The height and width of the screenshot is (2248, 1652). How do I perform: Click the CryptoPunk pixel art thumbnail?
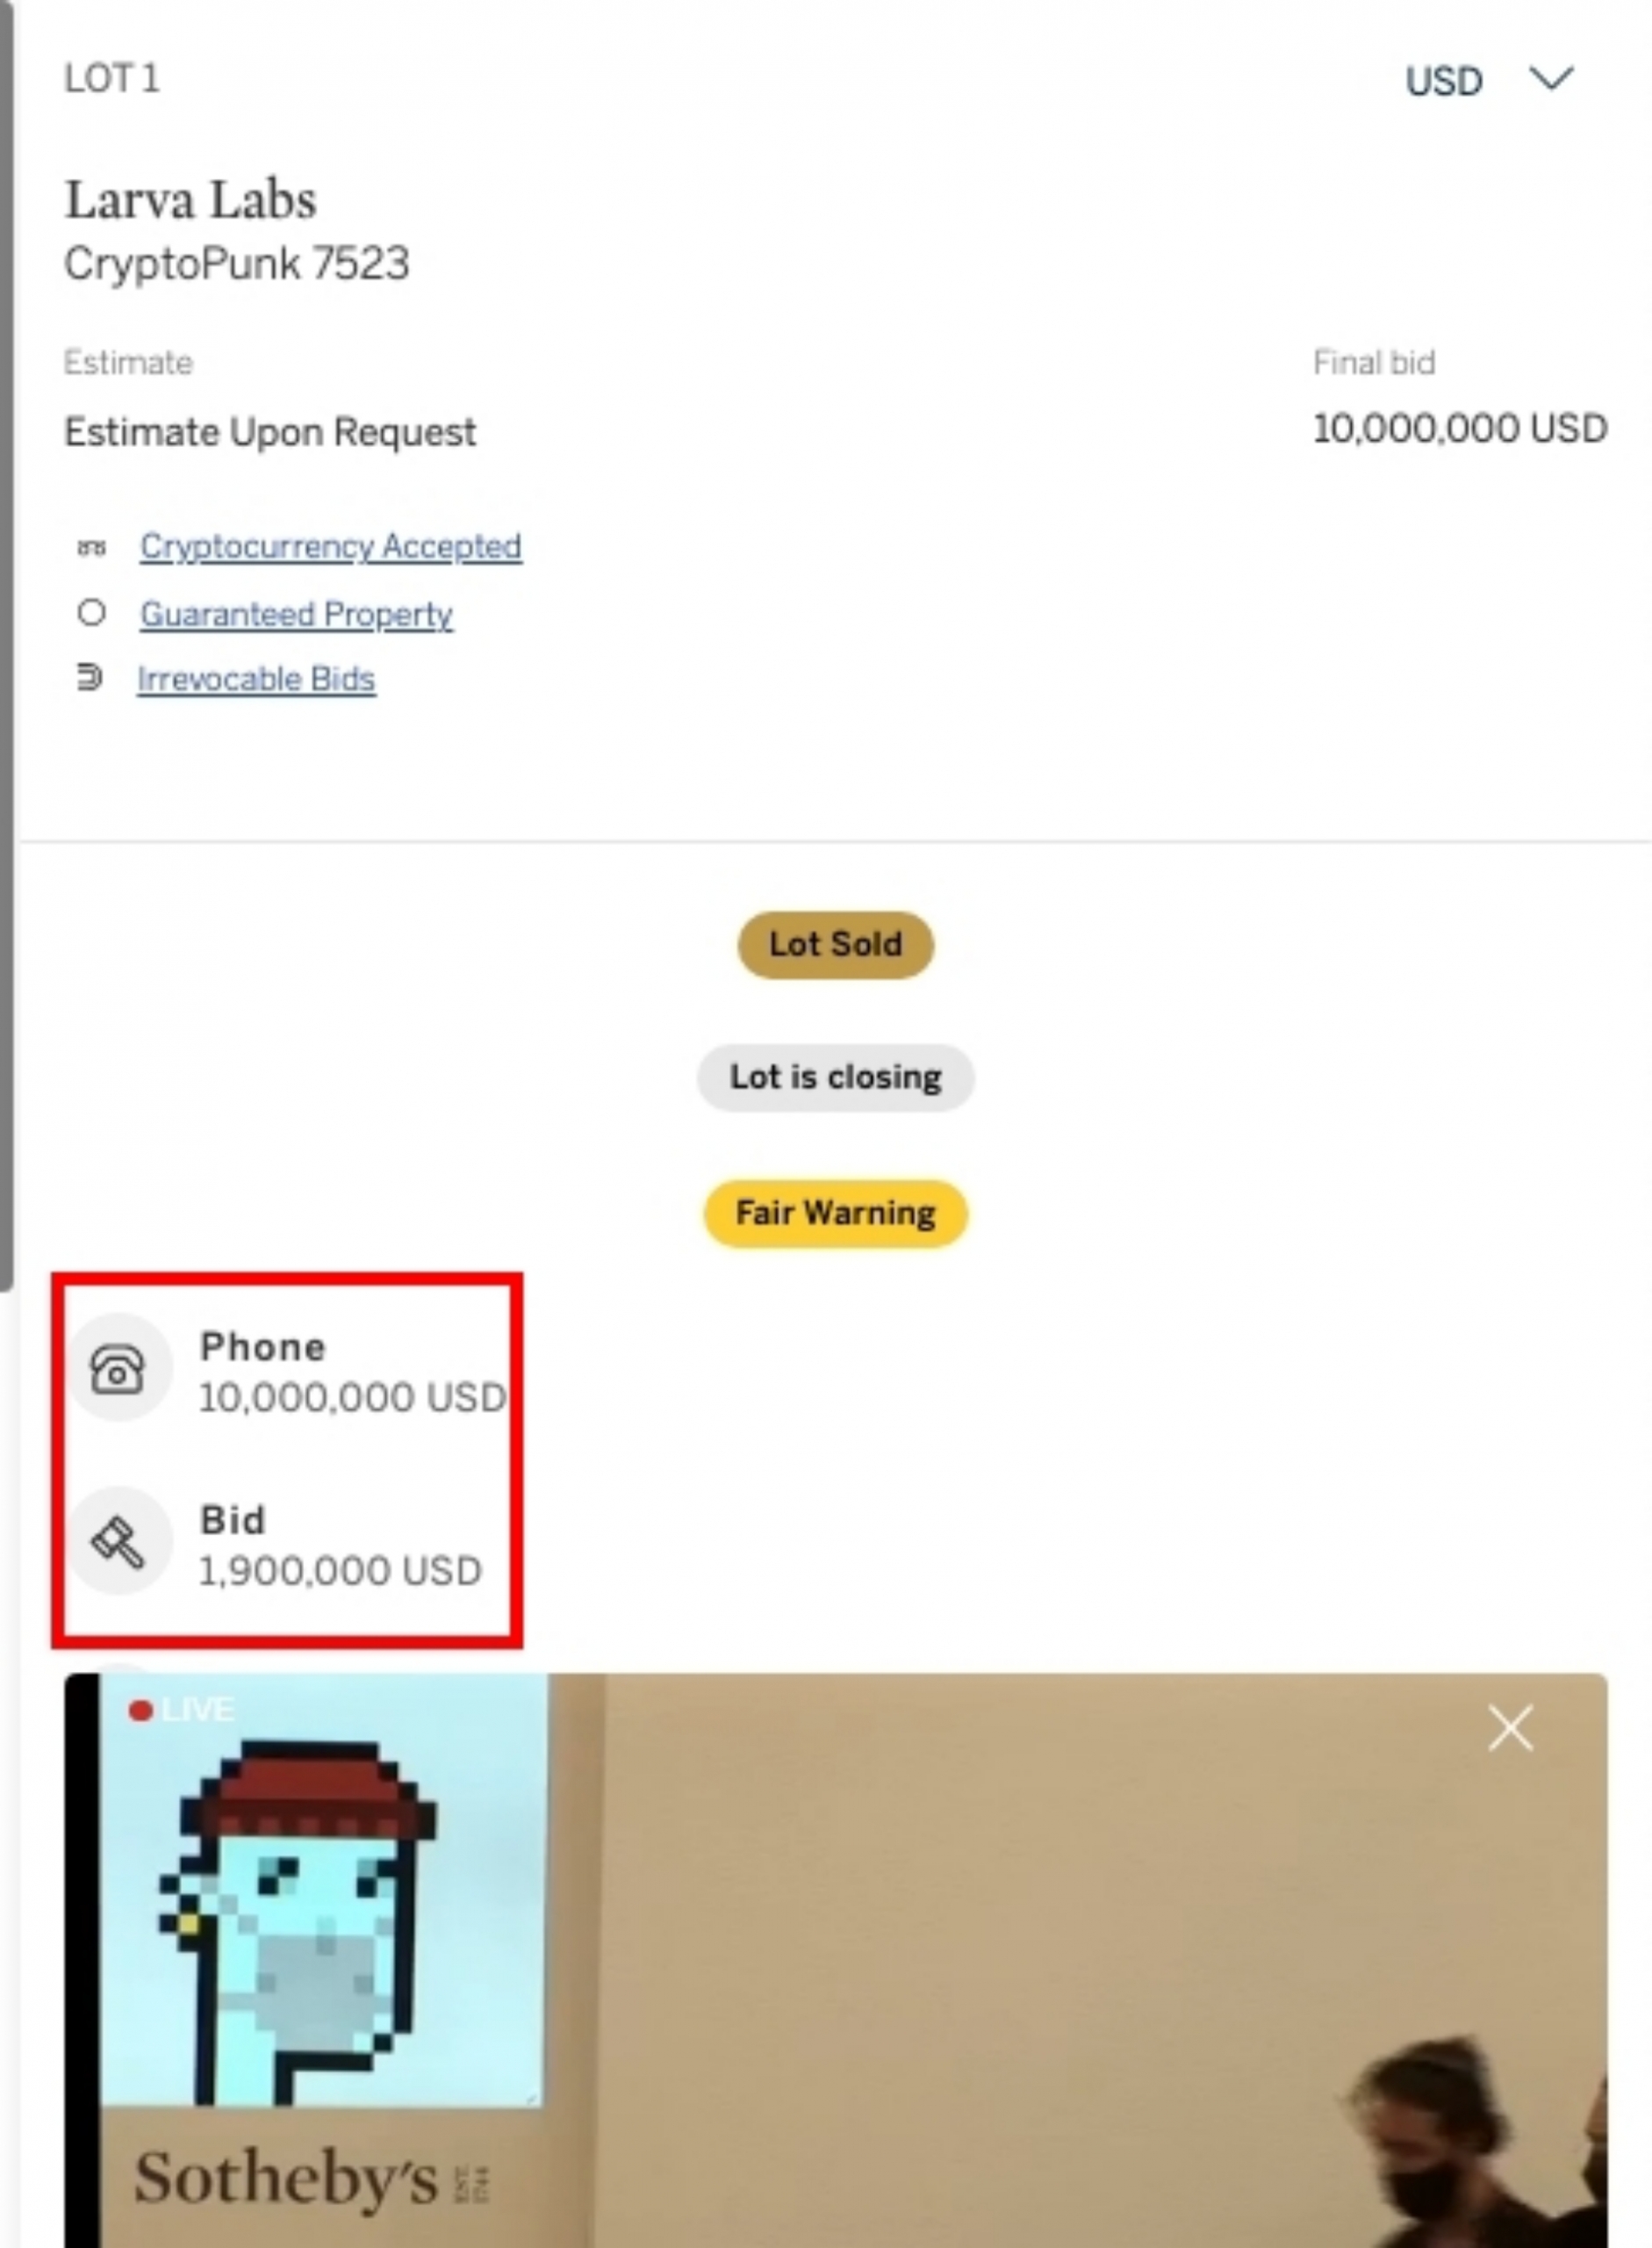coord(322,1891)
